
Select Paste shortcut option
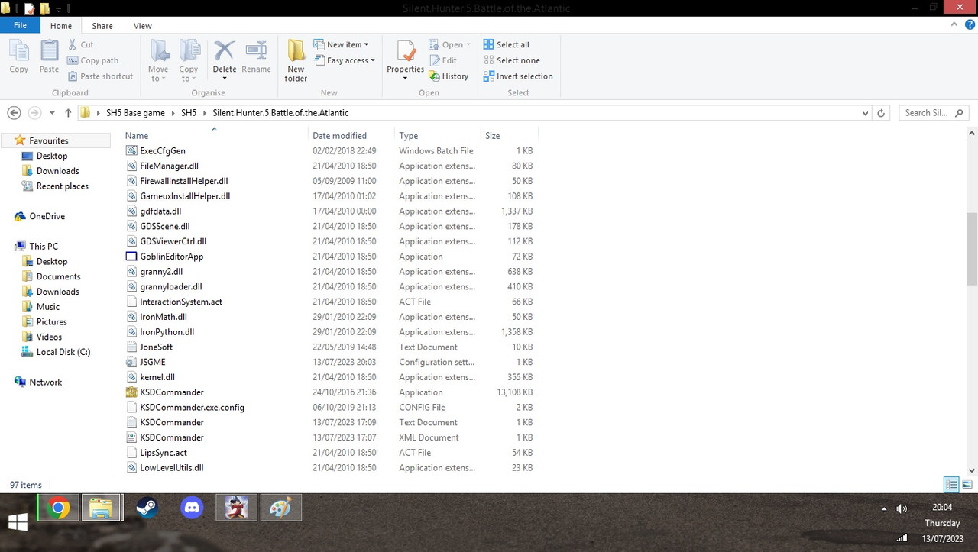100,76
